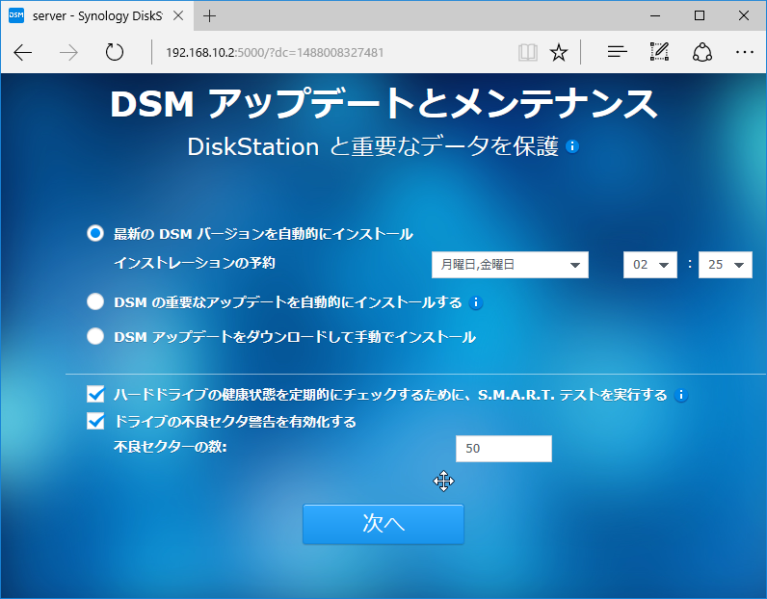Image resolution: width=767 pixels, height=599 pixels.
Task: Select the server - Synology DiskStation tab
Action: click(97, 15)
